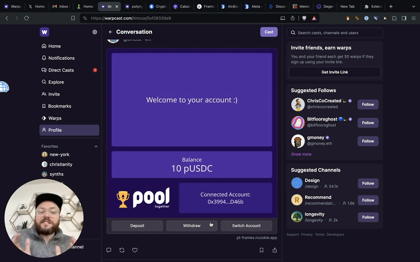Open the Developers footer link

click(x=335, y=234)
